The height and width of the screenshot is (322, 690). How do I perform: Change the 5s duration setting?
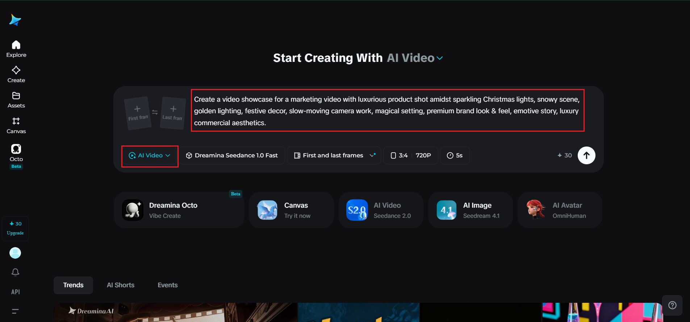pos(455,155)
